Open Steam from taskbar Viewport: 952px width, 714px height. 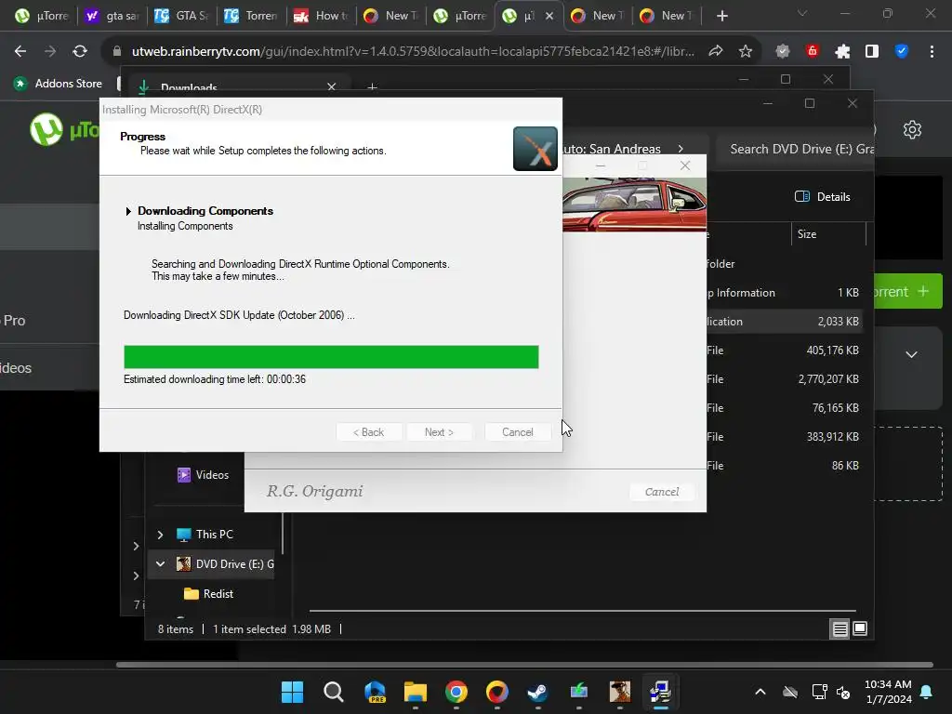[x=537, y=692]
